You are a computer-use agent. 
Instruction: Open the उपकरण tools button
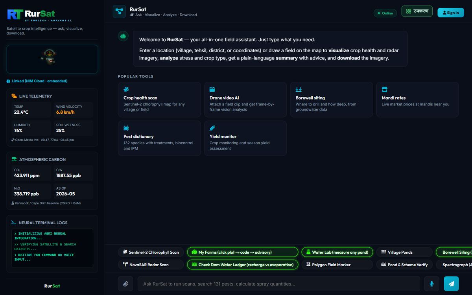pos(417,11)
